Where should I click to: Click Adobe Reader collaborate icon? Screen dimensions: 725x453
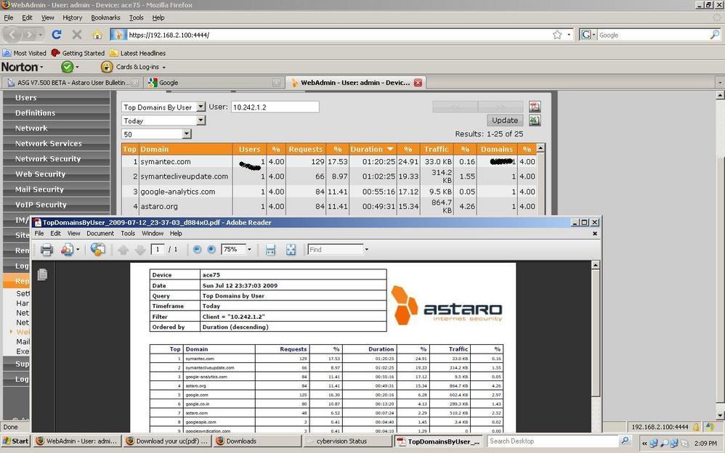[x=68, y=250]
